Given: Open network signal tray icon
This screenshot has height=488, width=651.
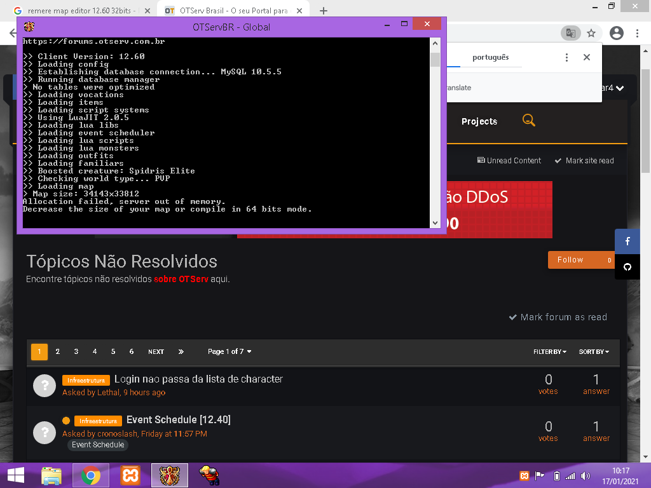Looking at the screenshot, I should 570,475.
